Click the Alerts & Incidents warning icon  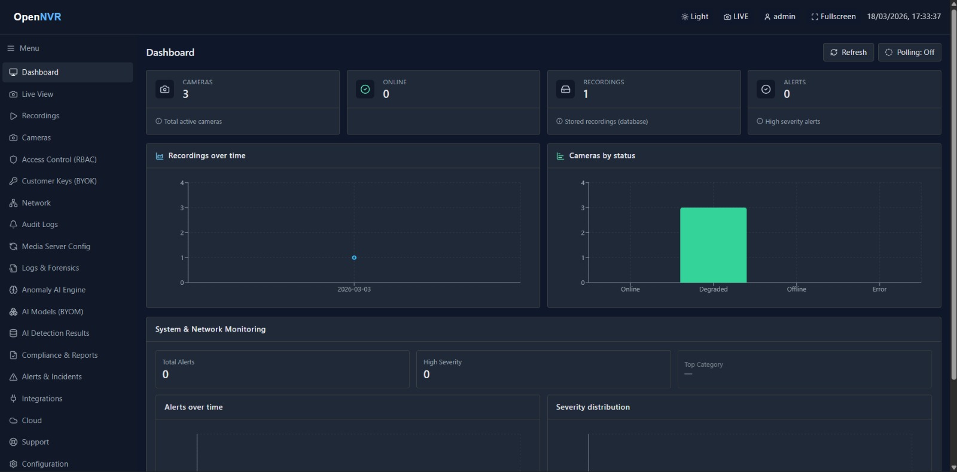click(13, 377)
